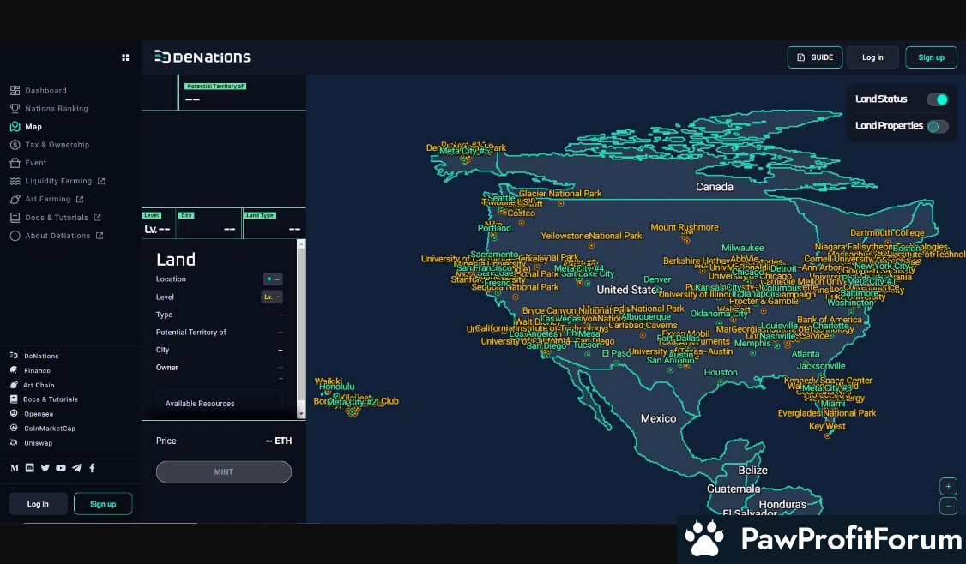Click Yellowstone National Park label
Viewport: 966px width, 564px height.
pos(591,236)
